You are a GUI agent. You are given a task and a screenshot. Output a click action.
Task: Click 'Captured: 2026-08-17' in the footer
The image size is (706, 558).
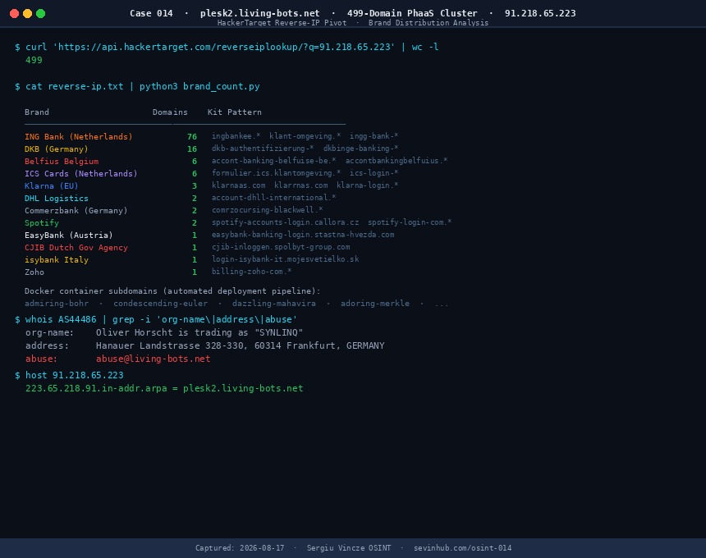(240, 548)
